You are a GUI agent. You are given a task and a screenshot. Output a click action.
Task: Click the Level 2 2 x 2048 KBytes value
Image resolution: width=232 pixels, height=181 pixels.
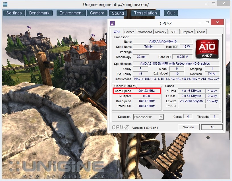[x=191, y=101]
